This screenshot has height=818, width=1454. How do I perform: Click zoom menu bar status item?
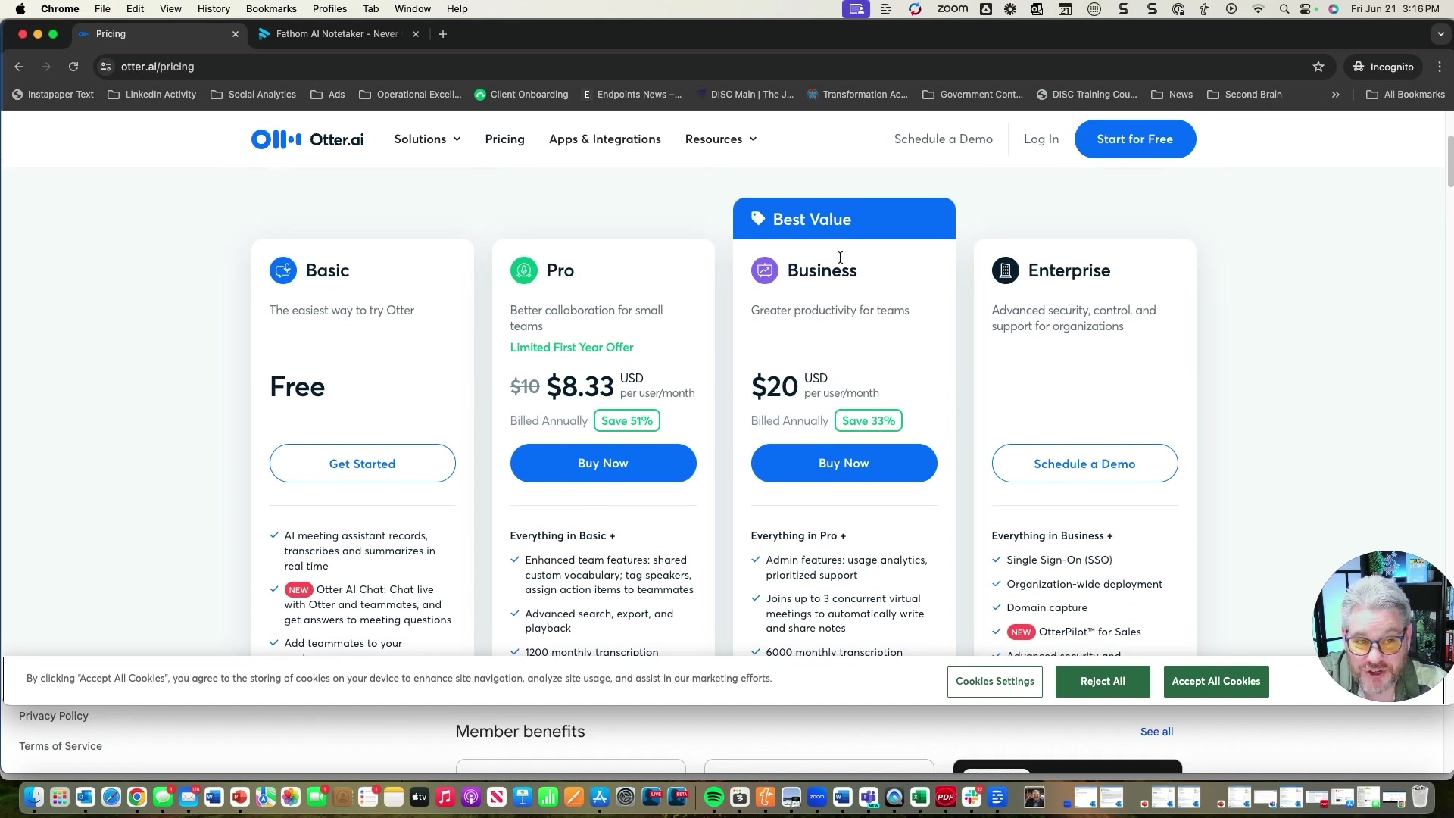952,9
